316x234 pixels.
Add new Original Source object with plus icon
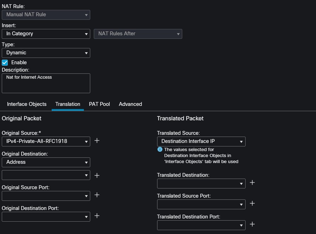pos(97,140)
